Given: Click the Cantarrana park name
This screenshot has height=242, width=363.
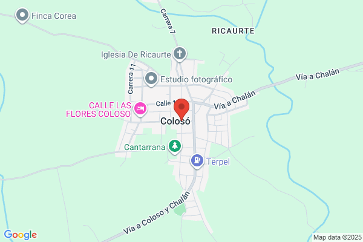Looking at the screenshot, I should [x=145, y=147].
